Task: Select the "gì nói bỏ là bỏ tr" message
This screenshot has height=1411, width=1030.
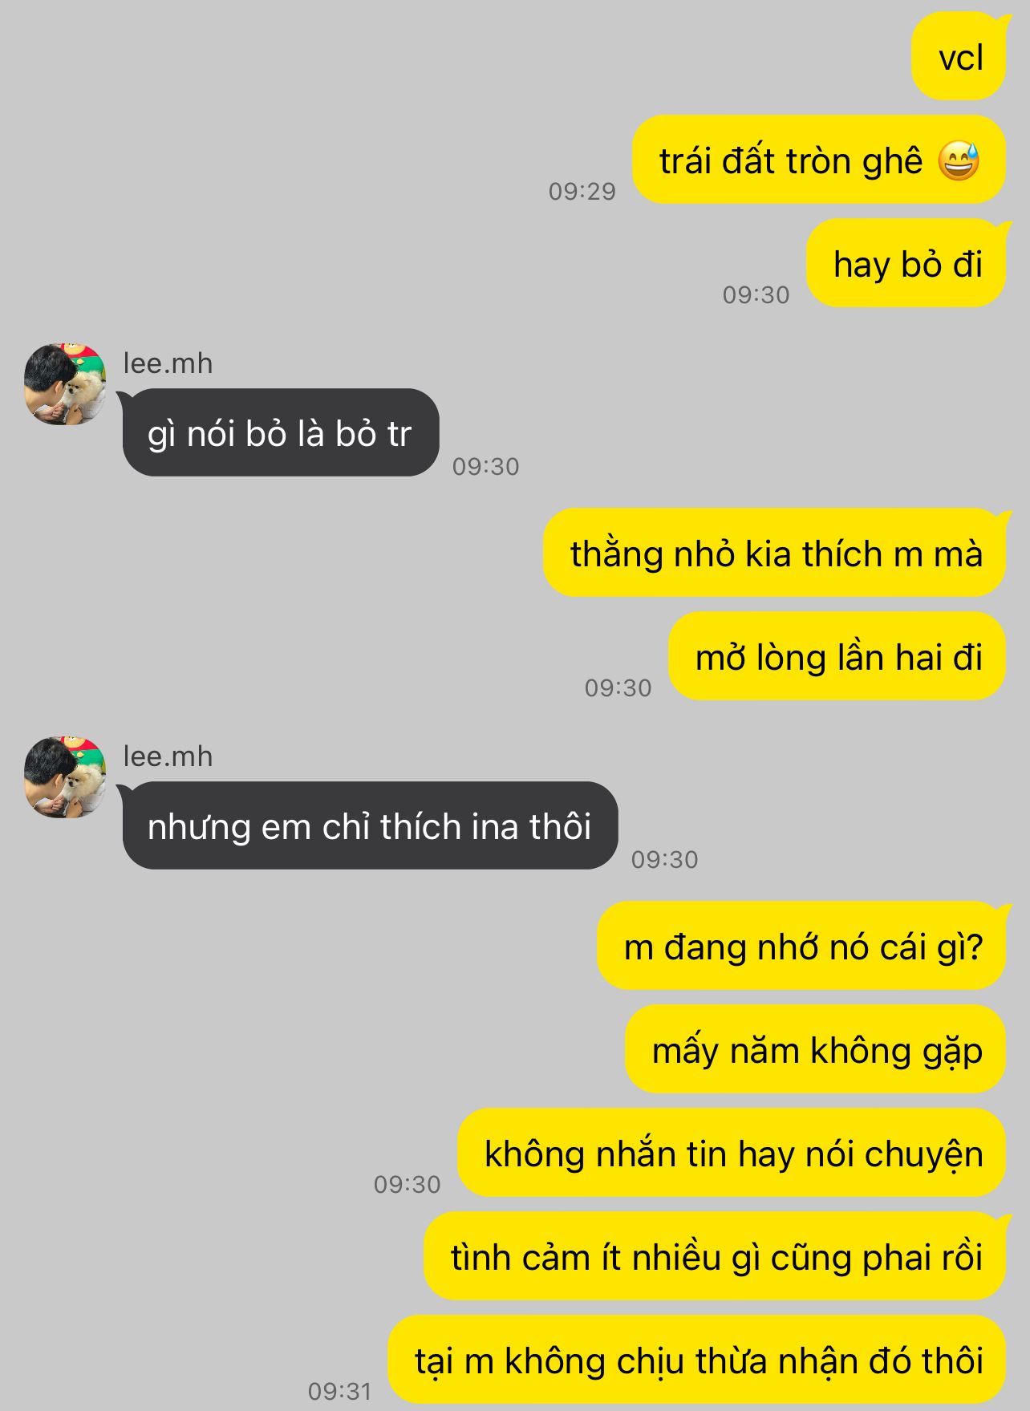Action: 281,432
